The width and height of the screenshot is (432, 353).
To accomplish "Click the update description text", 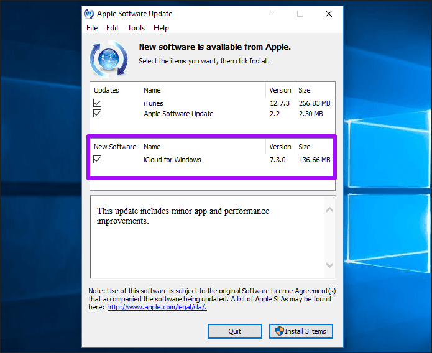I will (x=183, y=216).
